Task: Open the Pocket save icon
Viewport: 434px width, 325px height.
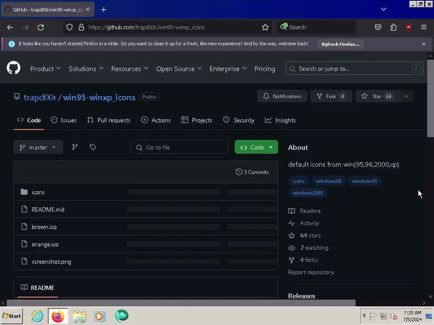Action: coord(378,27)
